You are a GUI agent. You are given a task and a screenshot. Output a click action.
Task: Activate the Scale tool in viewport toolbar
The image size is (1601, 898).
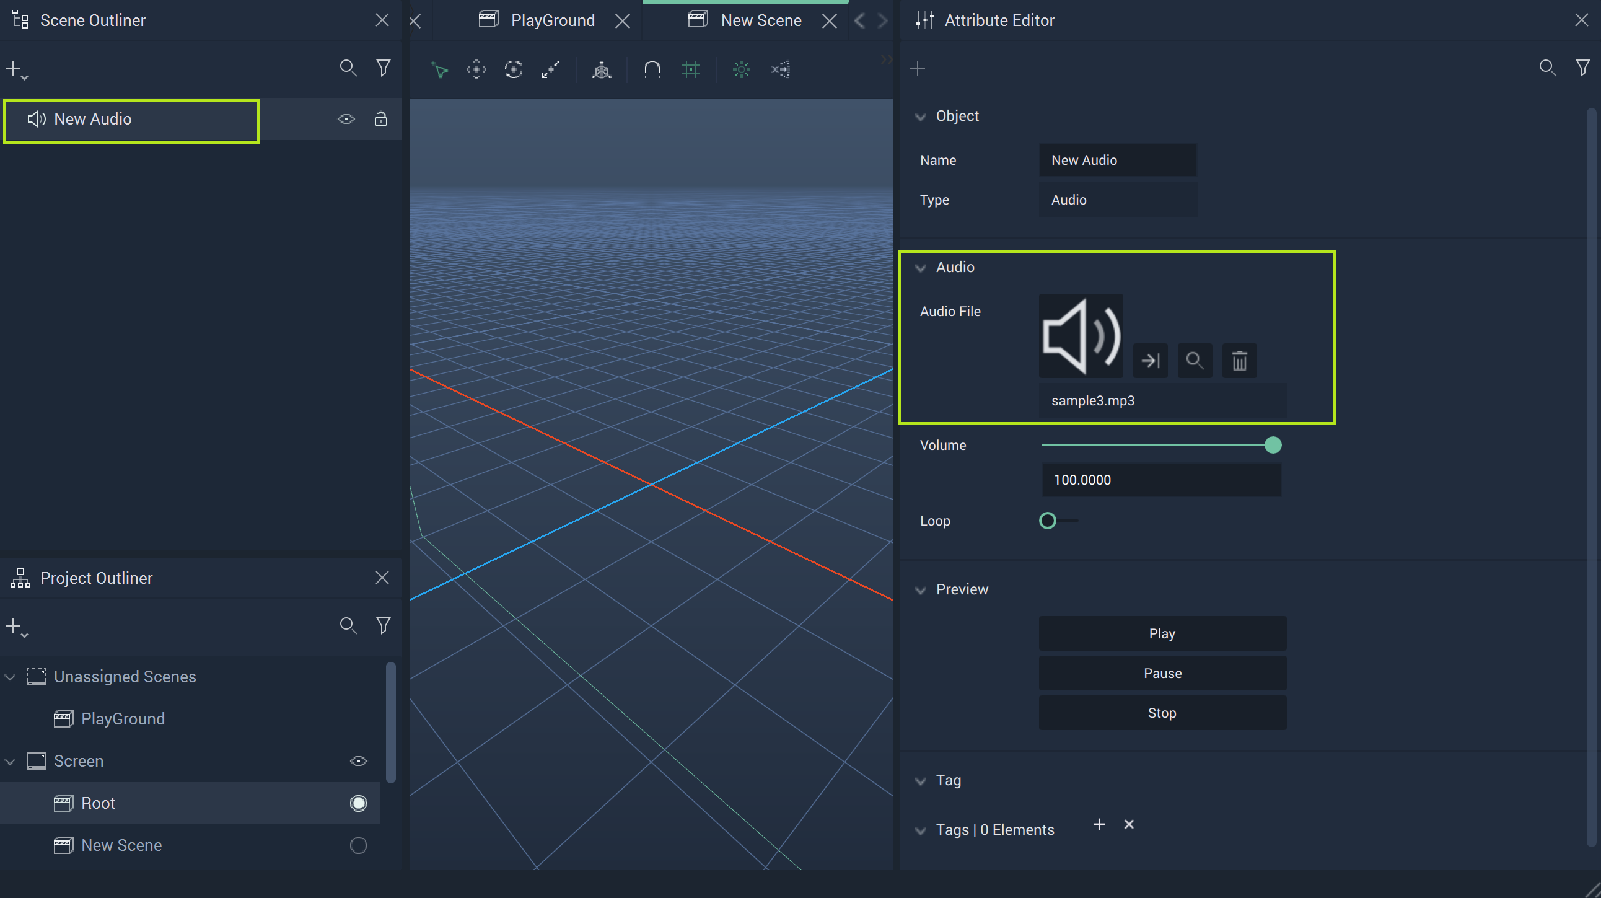tap(551, 69)
